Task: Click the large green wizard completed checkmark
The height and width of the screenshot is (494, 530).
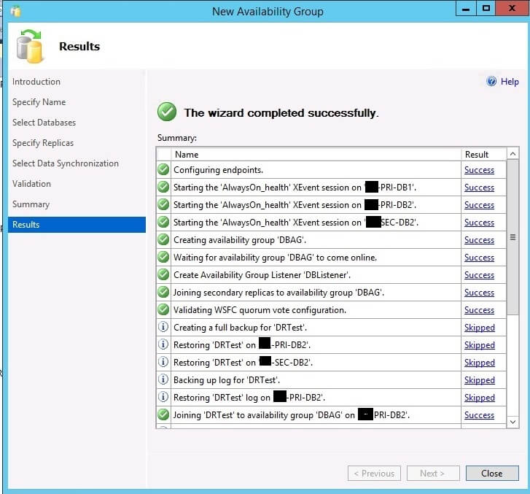Action: (x=167, y=112)
